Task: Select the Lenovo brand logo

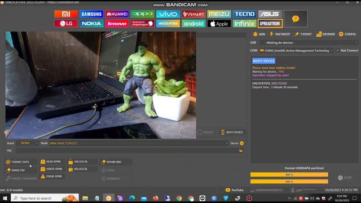Action: coord(117,24)
